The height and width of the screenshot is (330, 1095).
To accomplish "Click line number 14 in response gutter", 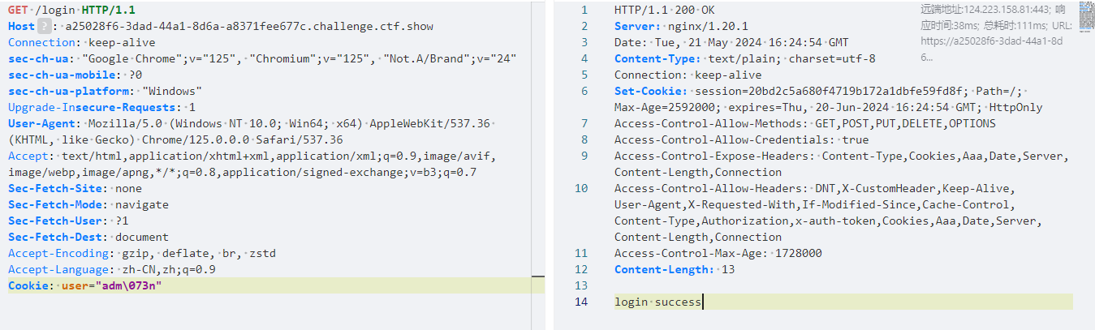I will (x=580, y=302).
